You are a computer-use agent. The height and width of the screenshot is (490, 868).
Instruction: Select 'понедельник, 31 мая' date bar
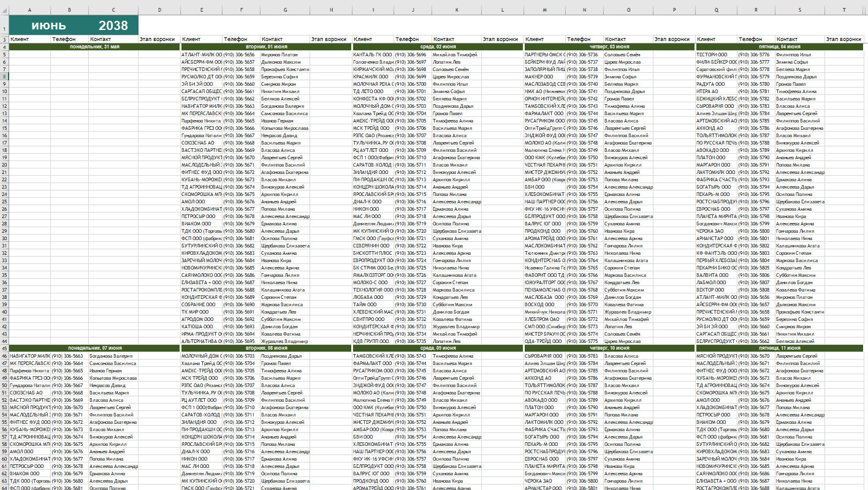point(94,47)
